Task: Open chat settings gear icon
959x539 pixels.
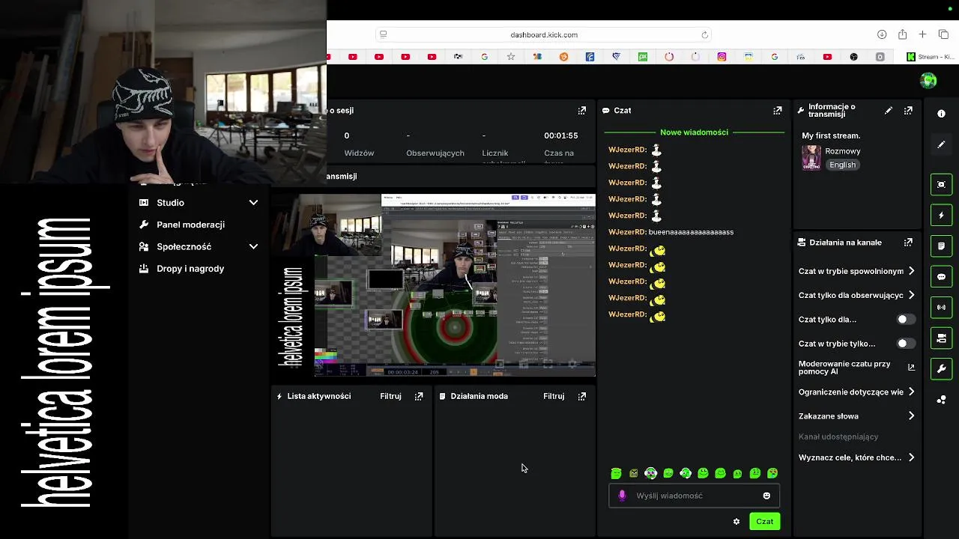Action: (736, 522)
